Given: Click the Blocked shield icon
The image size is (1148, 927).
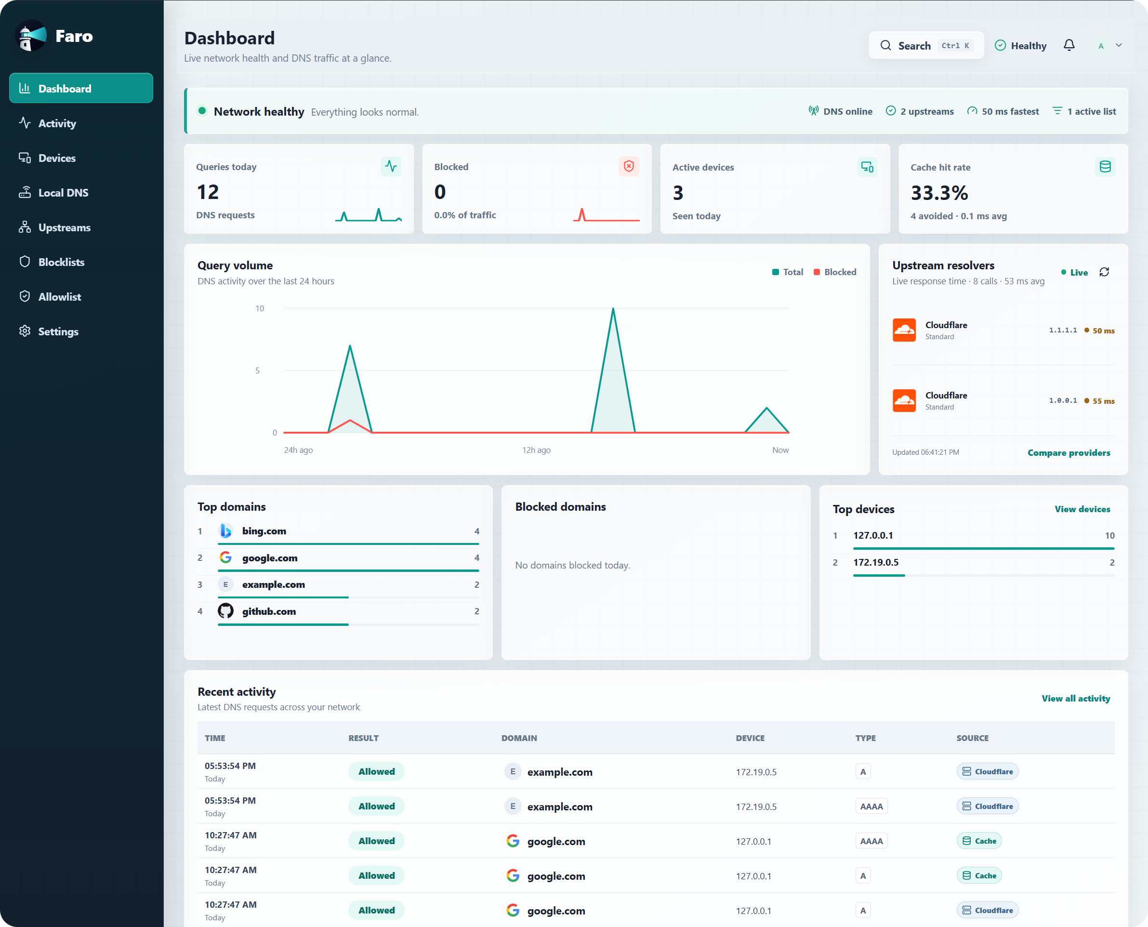Looking at the screenshot, I should click(x=629, y=166).
